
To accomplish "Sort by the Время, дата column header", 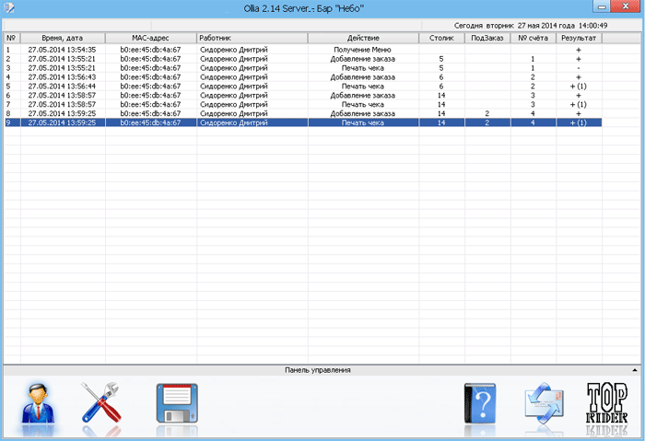I will point(63,38).
